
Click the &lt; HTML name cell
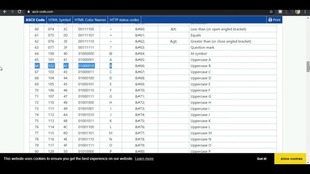(x=173, y=29)
